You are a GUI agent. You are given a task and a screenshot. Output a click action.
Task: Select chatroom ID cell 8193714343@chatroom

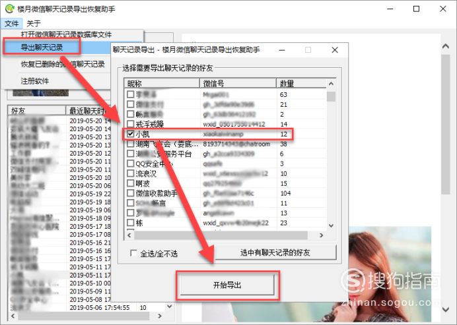[x=236, y=144]
